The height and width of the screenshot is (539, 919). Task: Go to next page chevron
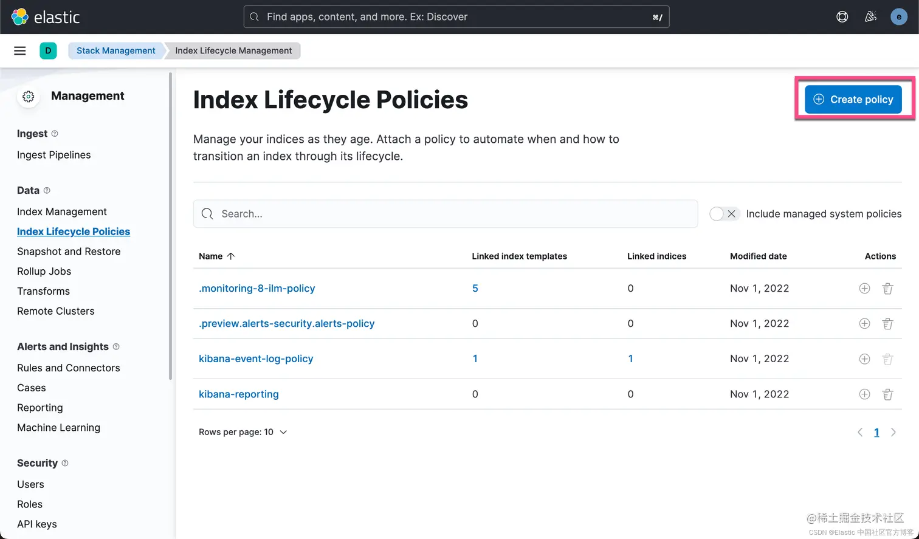click(x=893, y=433)
